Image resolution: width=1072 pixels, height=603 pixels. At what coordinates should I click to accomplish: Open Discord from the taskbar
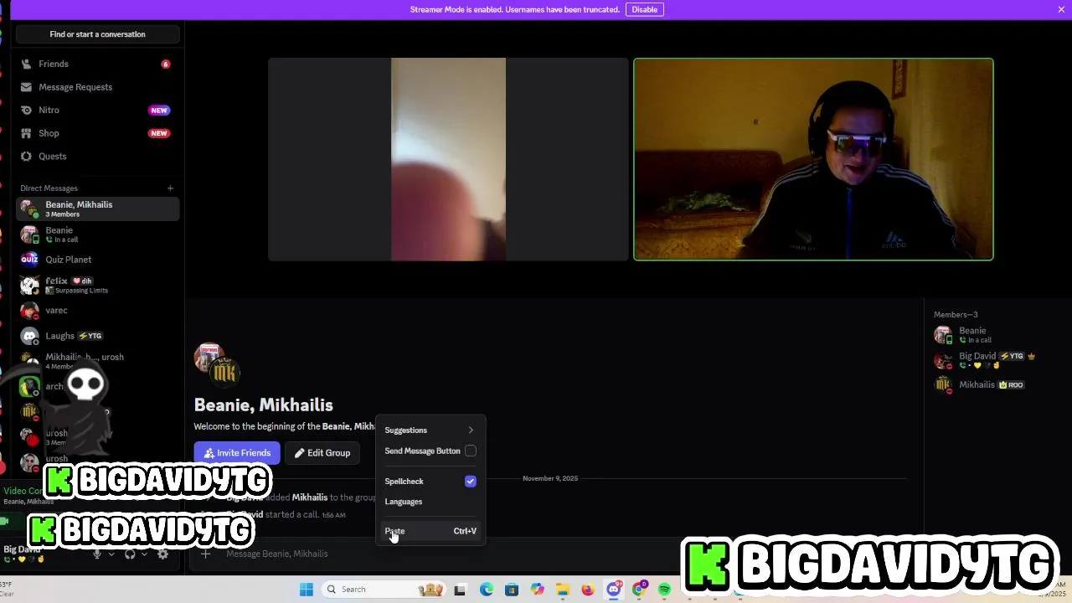pyautogui.click(x=614, y=590)
